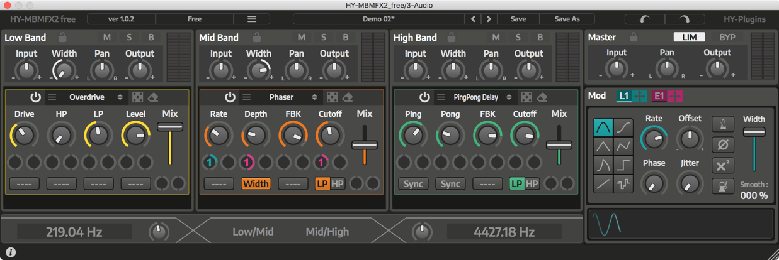Click the PingPong Delay eraser icon
The width and height of the screenshot is (779, 260).
pos(542,97)
